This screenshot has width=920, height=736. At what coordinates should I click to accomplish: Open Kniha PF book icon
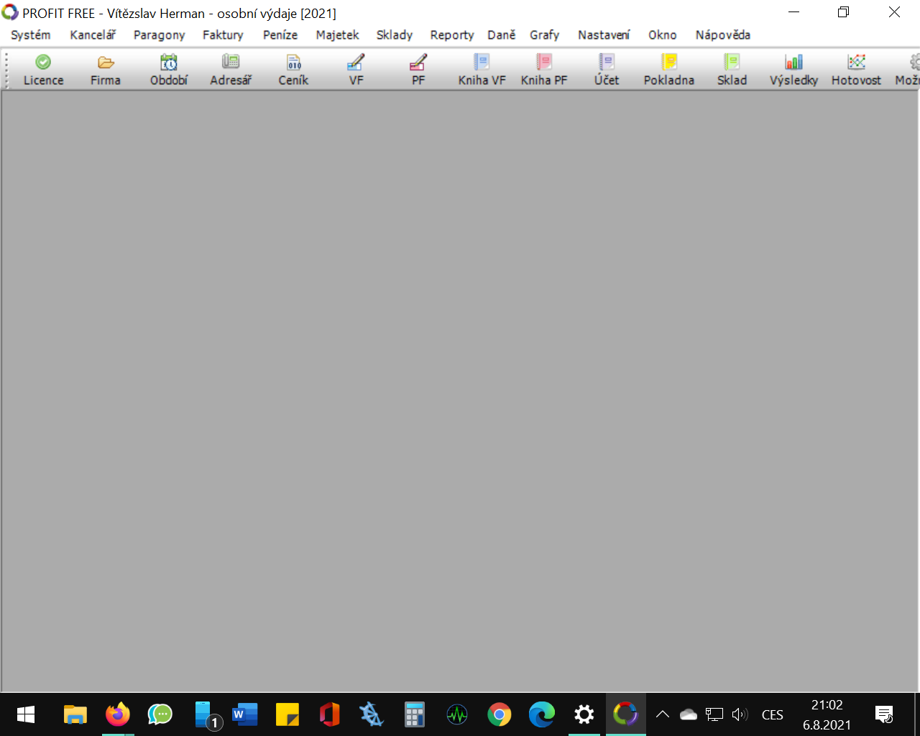coord(544,70)
